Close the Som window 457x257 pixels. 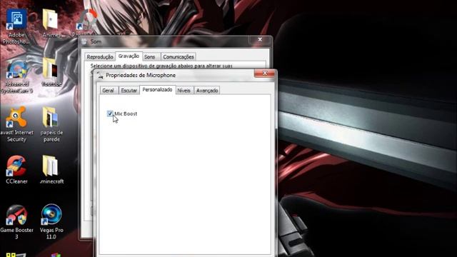click(260, 40)
